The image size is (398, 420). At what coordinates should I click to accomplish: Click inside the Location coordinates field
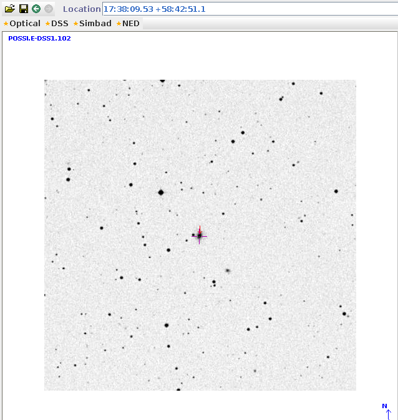(x=250, y=9)
